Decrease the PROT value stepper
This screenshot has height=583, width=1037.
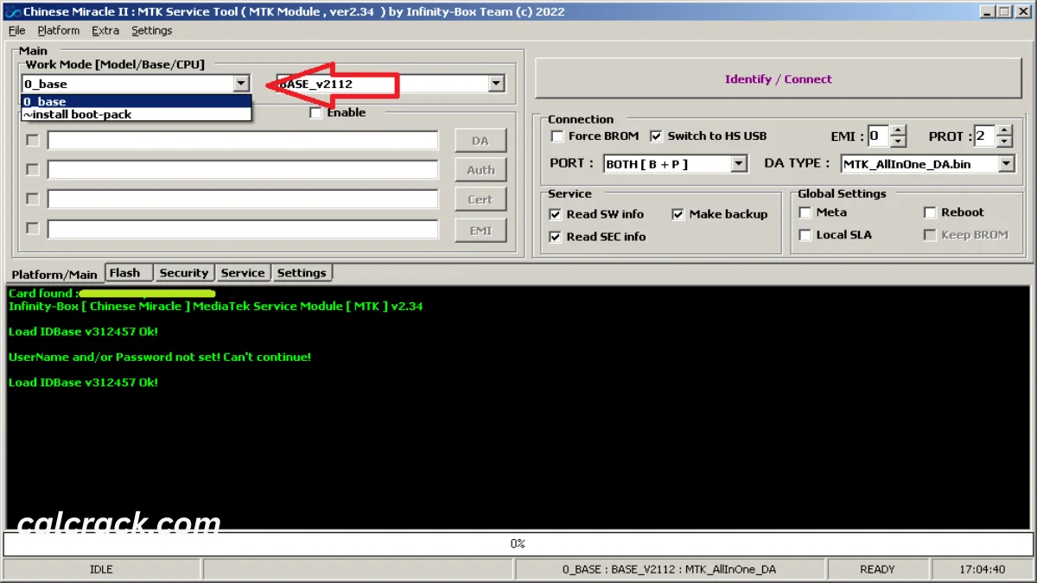(1004, 142)
